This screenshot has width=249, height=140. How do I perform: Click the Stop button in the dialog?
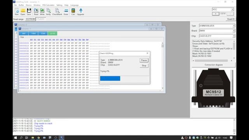pyautogui.click(x=144, y=66)
